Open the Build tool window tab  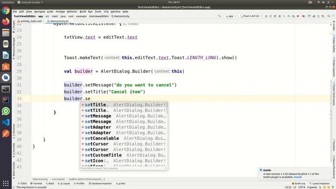(x=50, y=184)
